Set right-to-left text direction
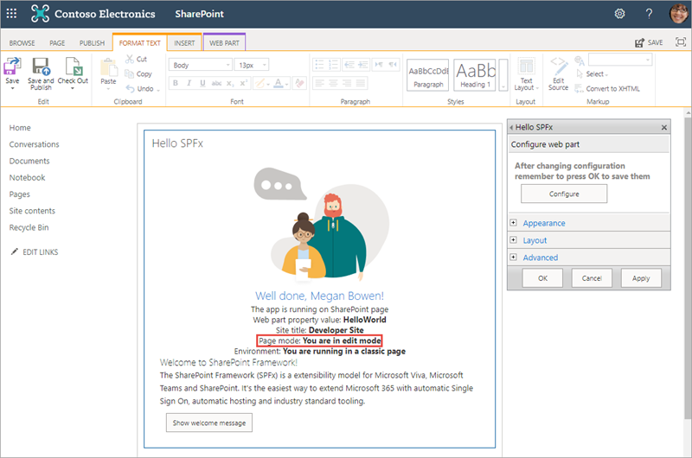The height and width of the screenshot is (458, 692). click(x=393, y=65)
